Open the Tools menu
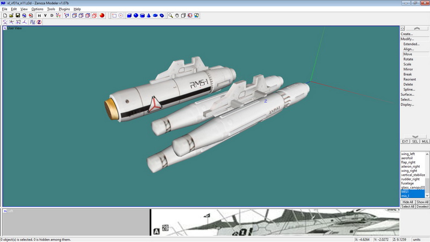Viewport: 430px width, 242px height. pyautogui.click(x=51, y=9)
